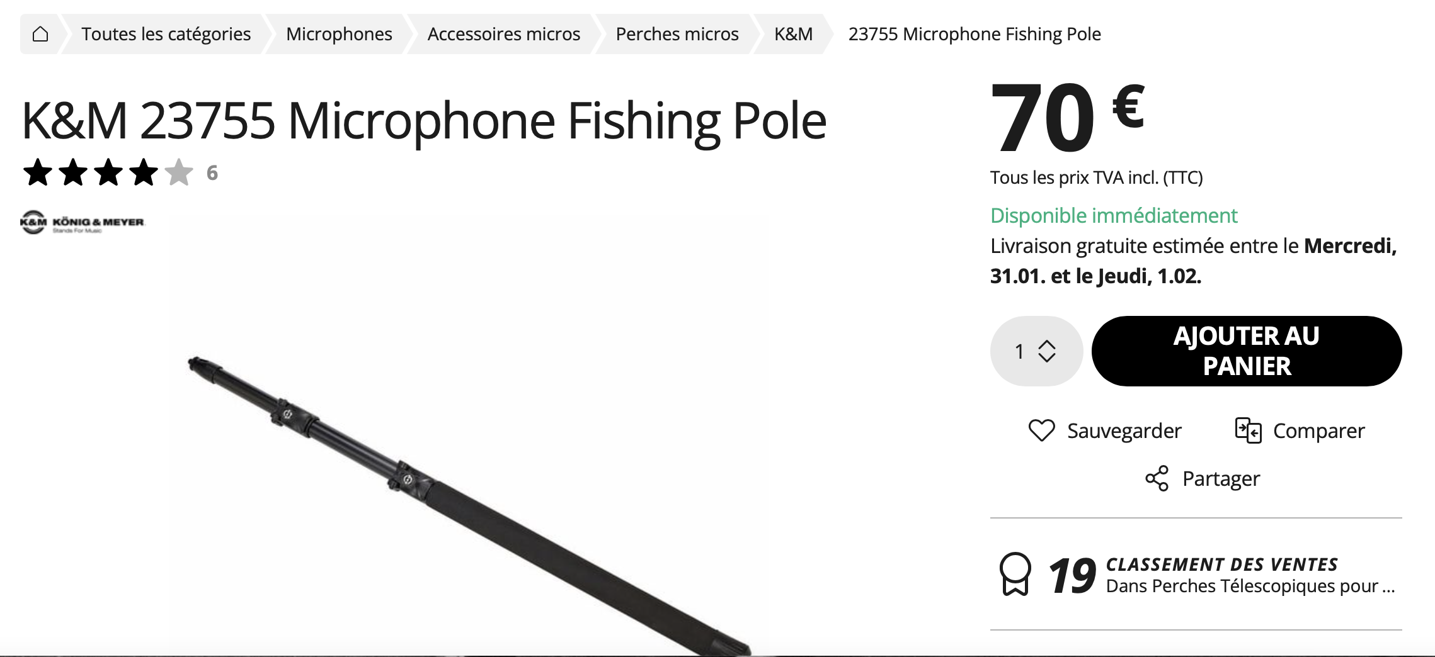The width and height of the screenshot is (1435, 657).
Task: Select the K&M breadcrumb
Action: [x=793, y=34]
